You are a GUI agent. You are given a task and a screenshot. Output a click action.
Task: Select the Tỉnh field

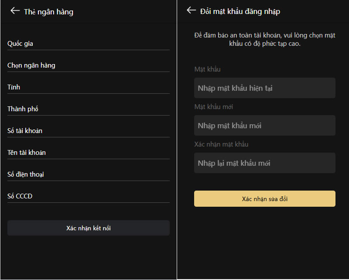coord(88,87)
